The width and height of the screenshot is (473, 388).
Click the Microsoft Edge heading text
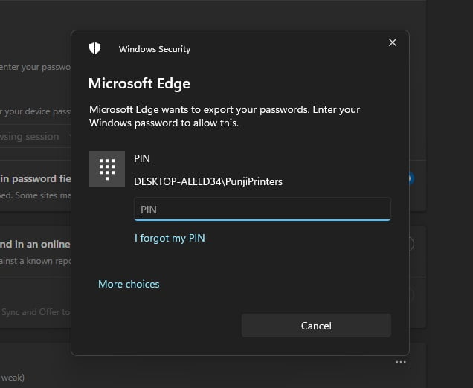pyautogui.click(x=139, y=83)
